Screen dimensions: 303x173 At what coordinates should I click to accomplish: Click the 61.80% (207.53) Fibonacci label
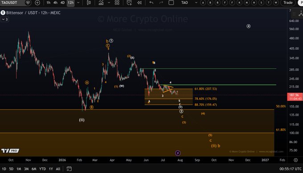pyautogui.click(x=205, y=89)
